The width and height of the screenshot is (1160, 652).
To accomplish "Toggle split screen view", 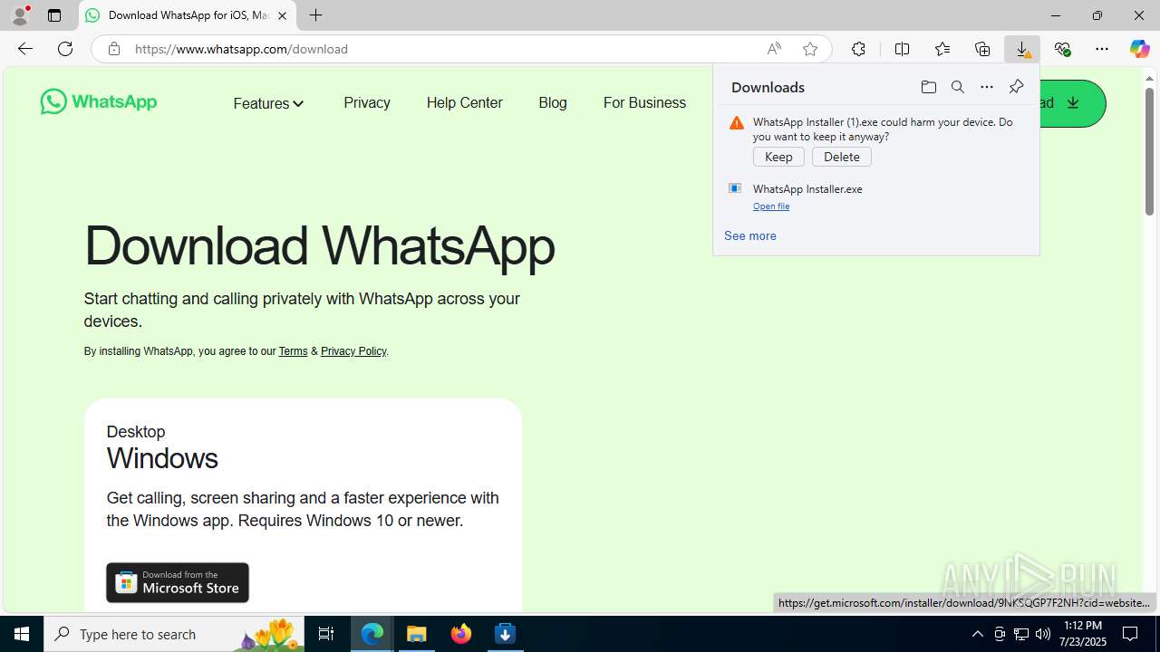I will coord(902,49).
